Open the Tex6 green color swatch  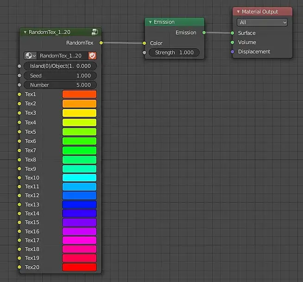79,141
